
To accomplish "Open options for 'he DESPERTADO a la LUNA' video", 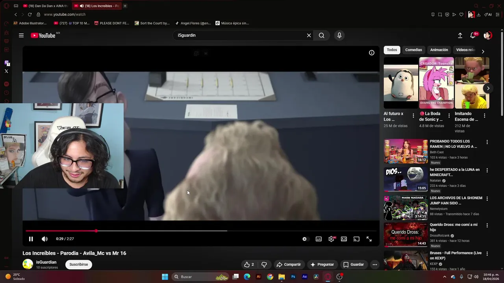I will click(487, 171).
